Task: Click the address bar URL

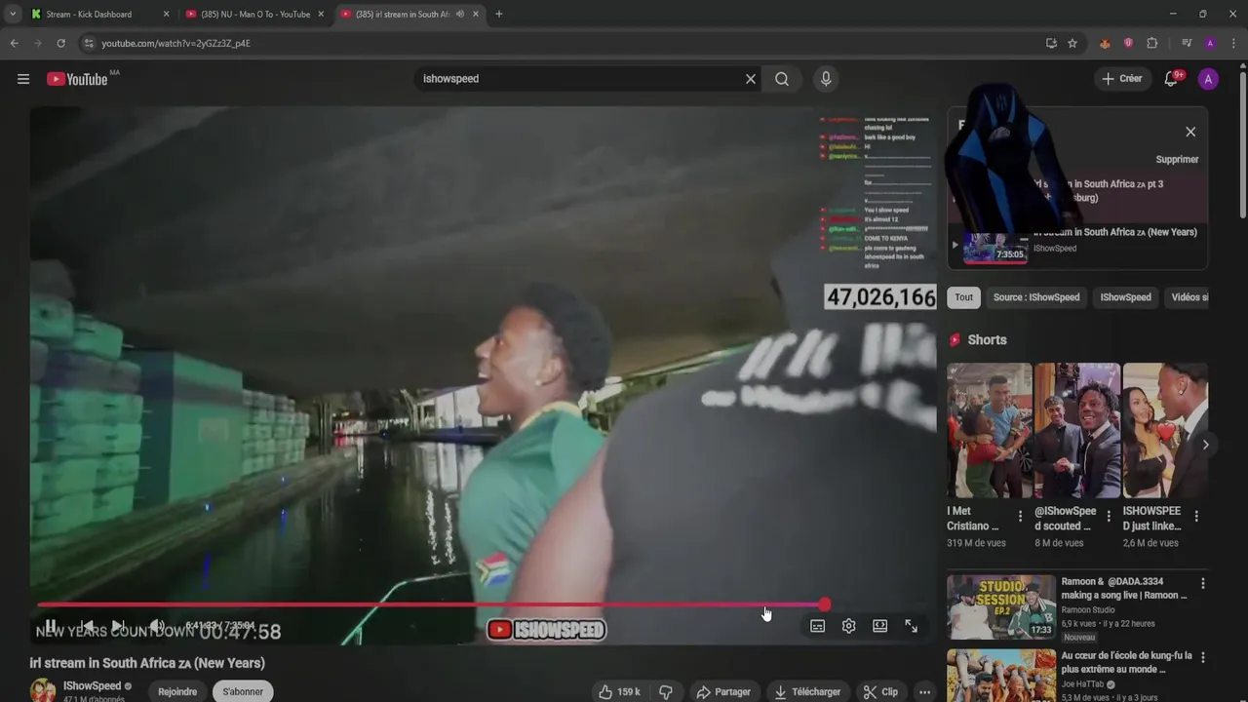Action: coord(175,44)
